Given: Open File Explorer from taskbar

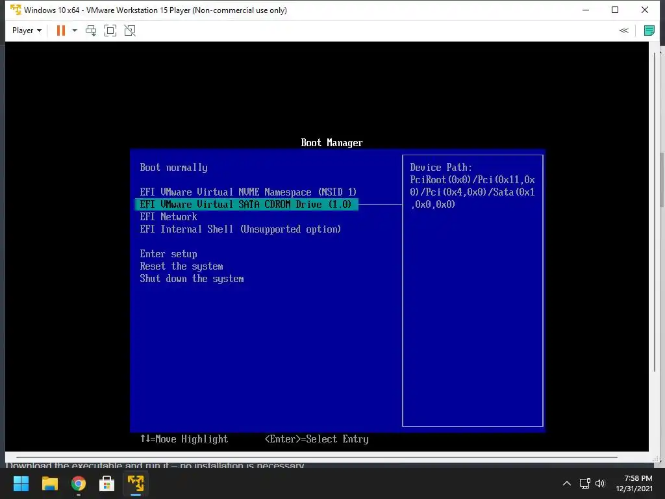Looking at the screenshot, I should pyautogui.click(x=49, y=483).
